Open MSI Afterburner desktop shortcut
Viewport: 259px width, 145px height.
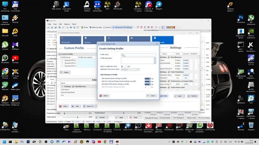point(251,20)
